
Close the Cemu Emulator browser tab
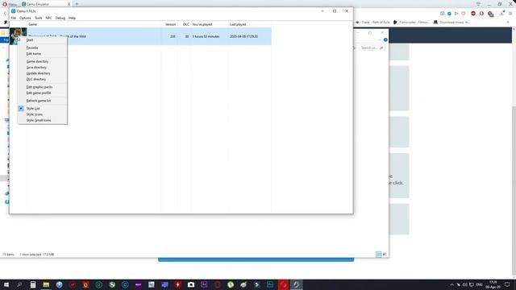[x=69, y=4]
